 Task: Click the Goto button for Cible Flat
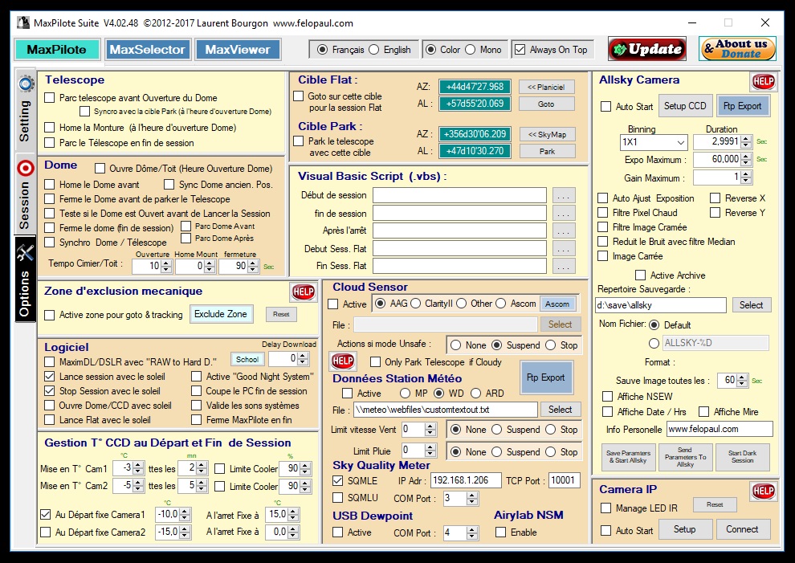547,104
